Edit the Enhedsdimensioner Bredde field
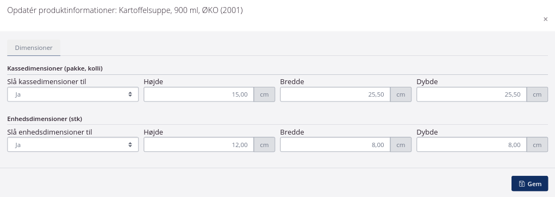555x197 pixels. (335, 145)
